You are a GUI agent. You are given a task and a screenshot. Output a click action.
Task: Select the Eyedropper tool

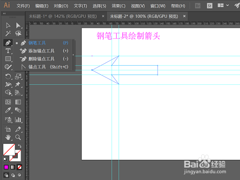pos(8,110)
